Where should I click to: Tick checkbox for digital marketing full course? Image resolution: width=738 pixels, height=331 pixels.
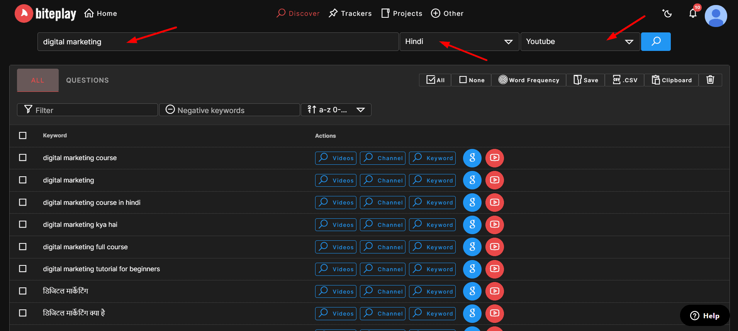23,247
